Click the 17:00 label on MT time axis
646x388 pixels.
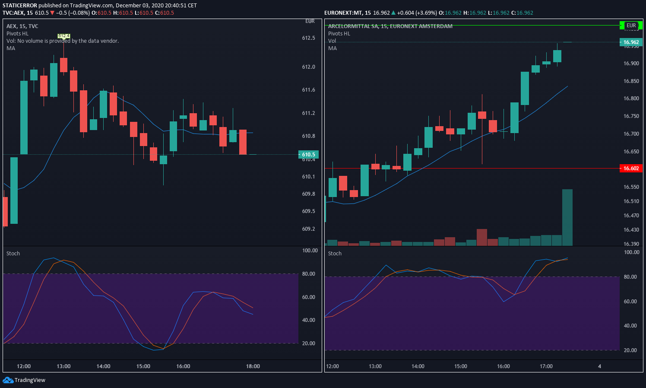546,366
